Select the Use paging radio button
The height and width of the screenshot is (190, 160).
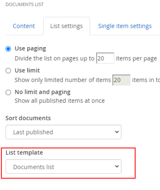[x=8, y=49]
